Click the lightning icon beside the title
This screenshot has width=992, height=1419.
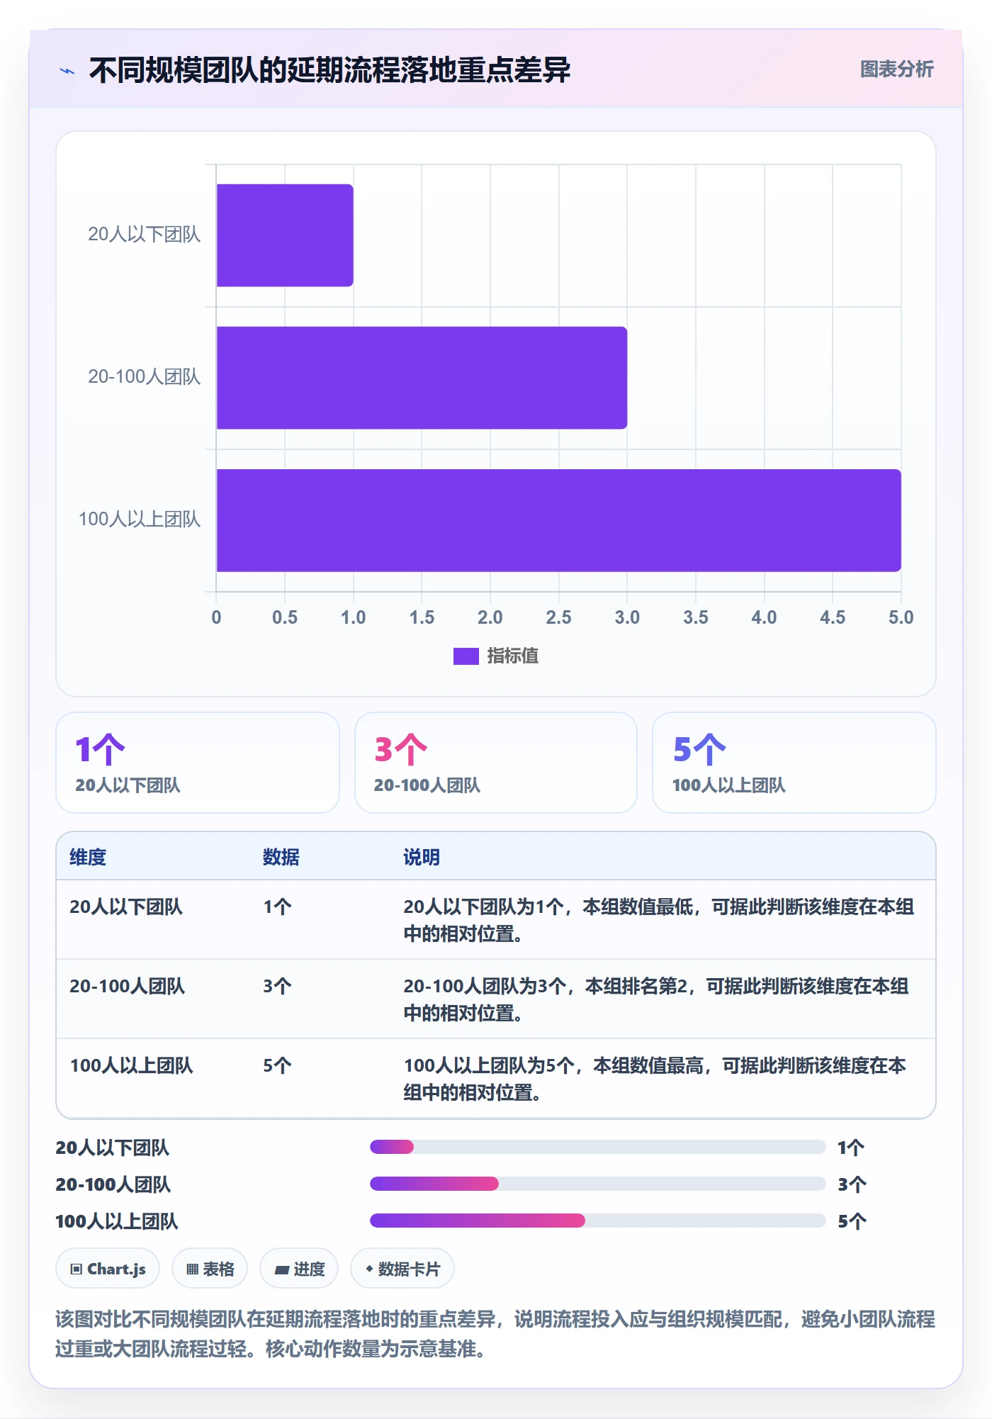pyautogui.click(x=67, y=71)
